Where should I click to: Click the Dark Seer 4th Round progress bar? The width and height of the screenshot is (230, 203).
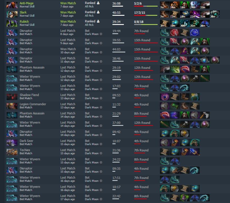(137, 144)
